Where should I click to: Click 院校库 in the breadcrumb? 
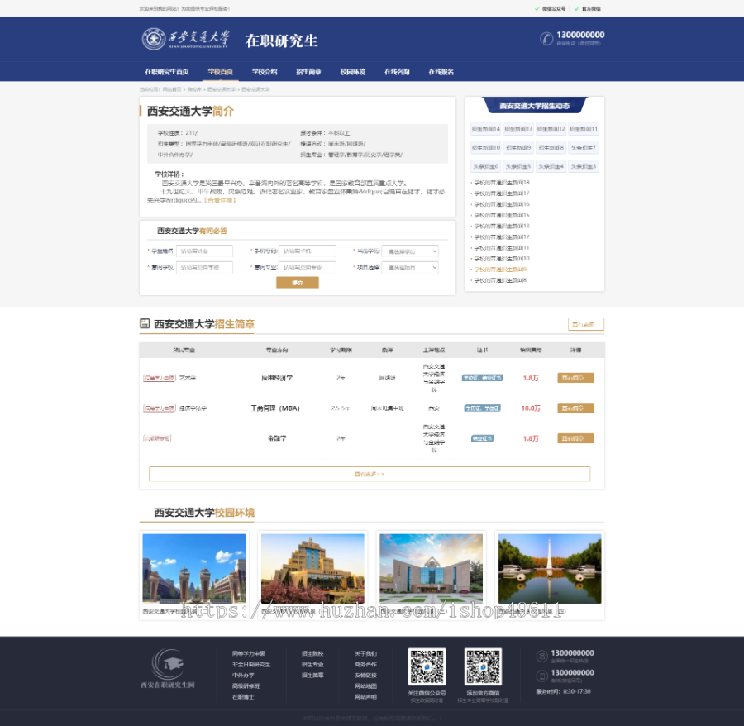[x=194, y=89]
